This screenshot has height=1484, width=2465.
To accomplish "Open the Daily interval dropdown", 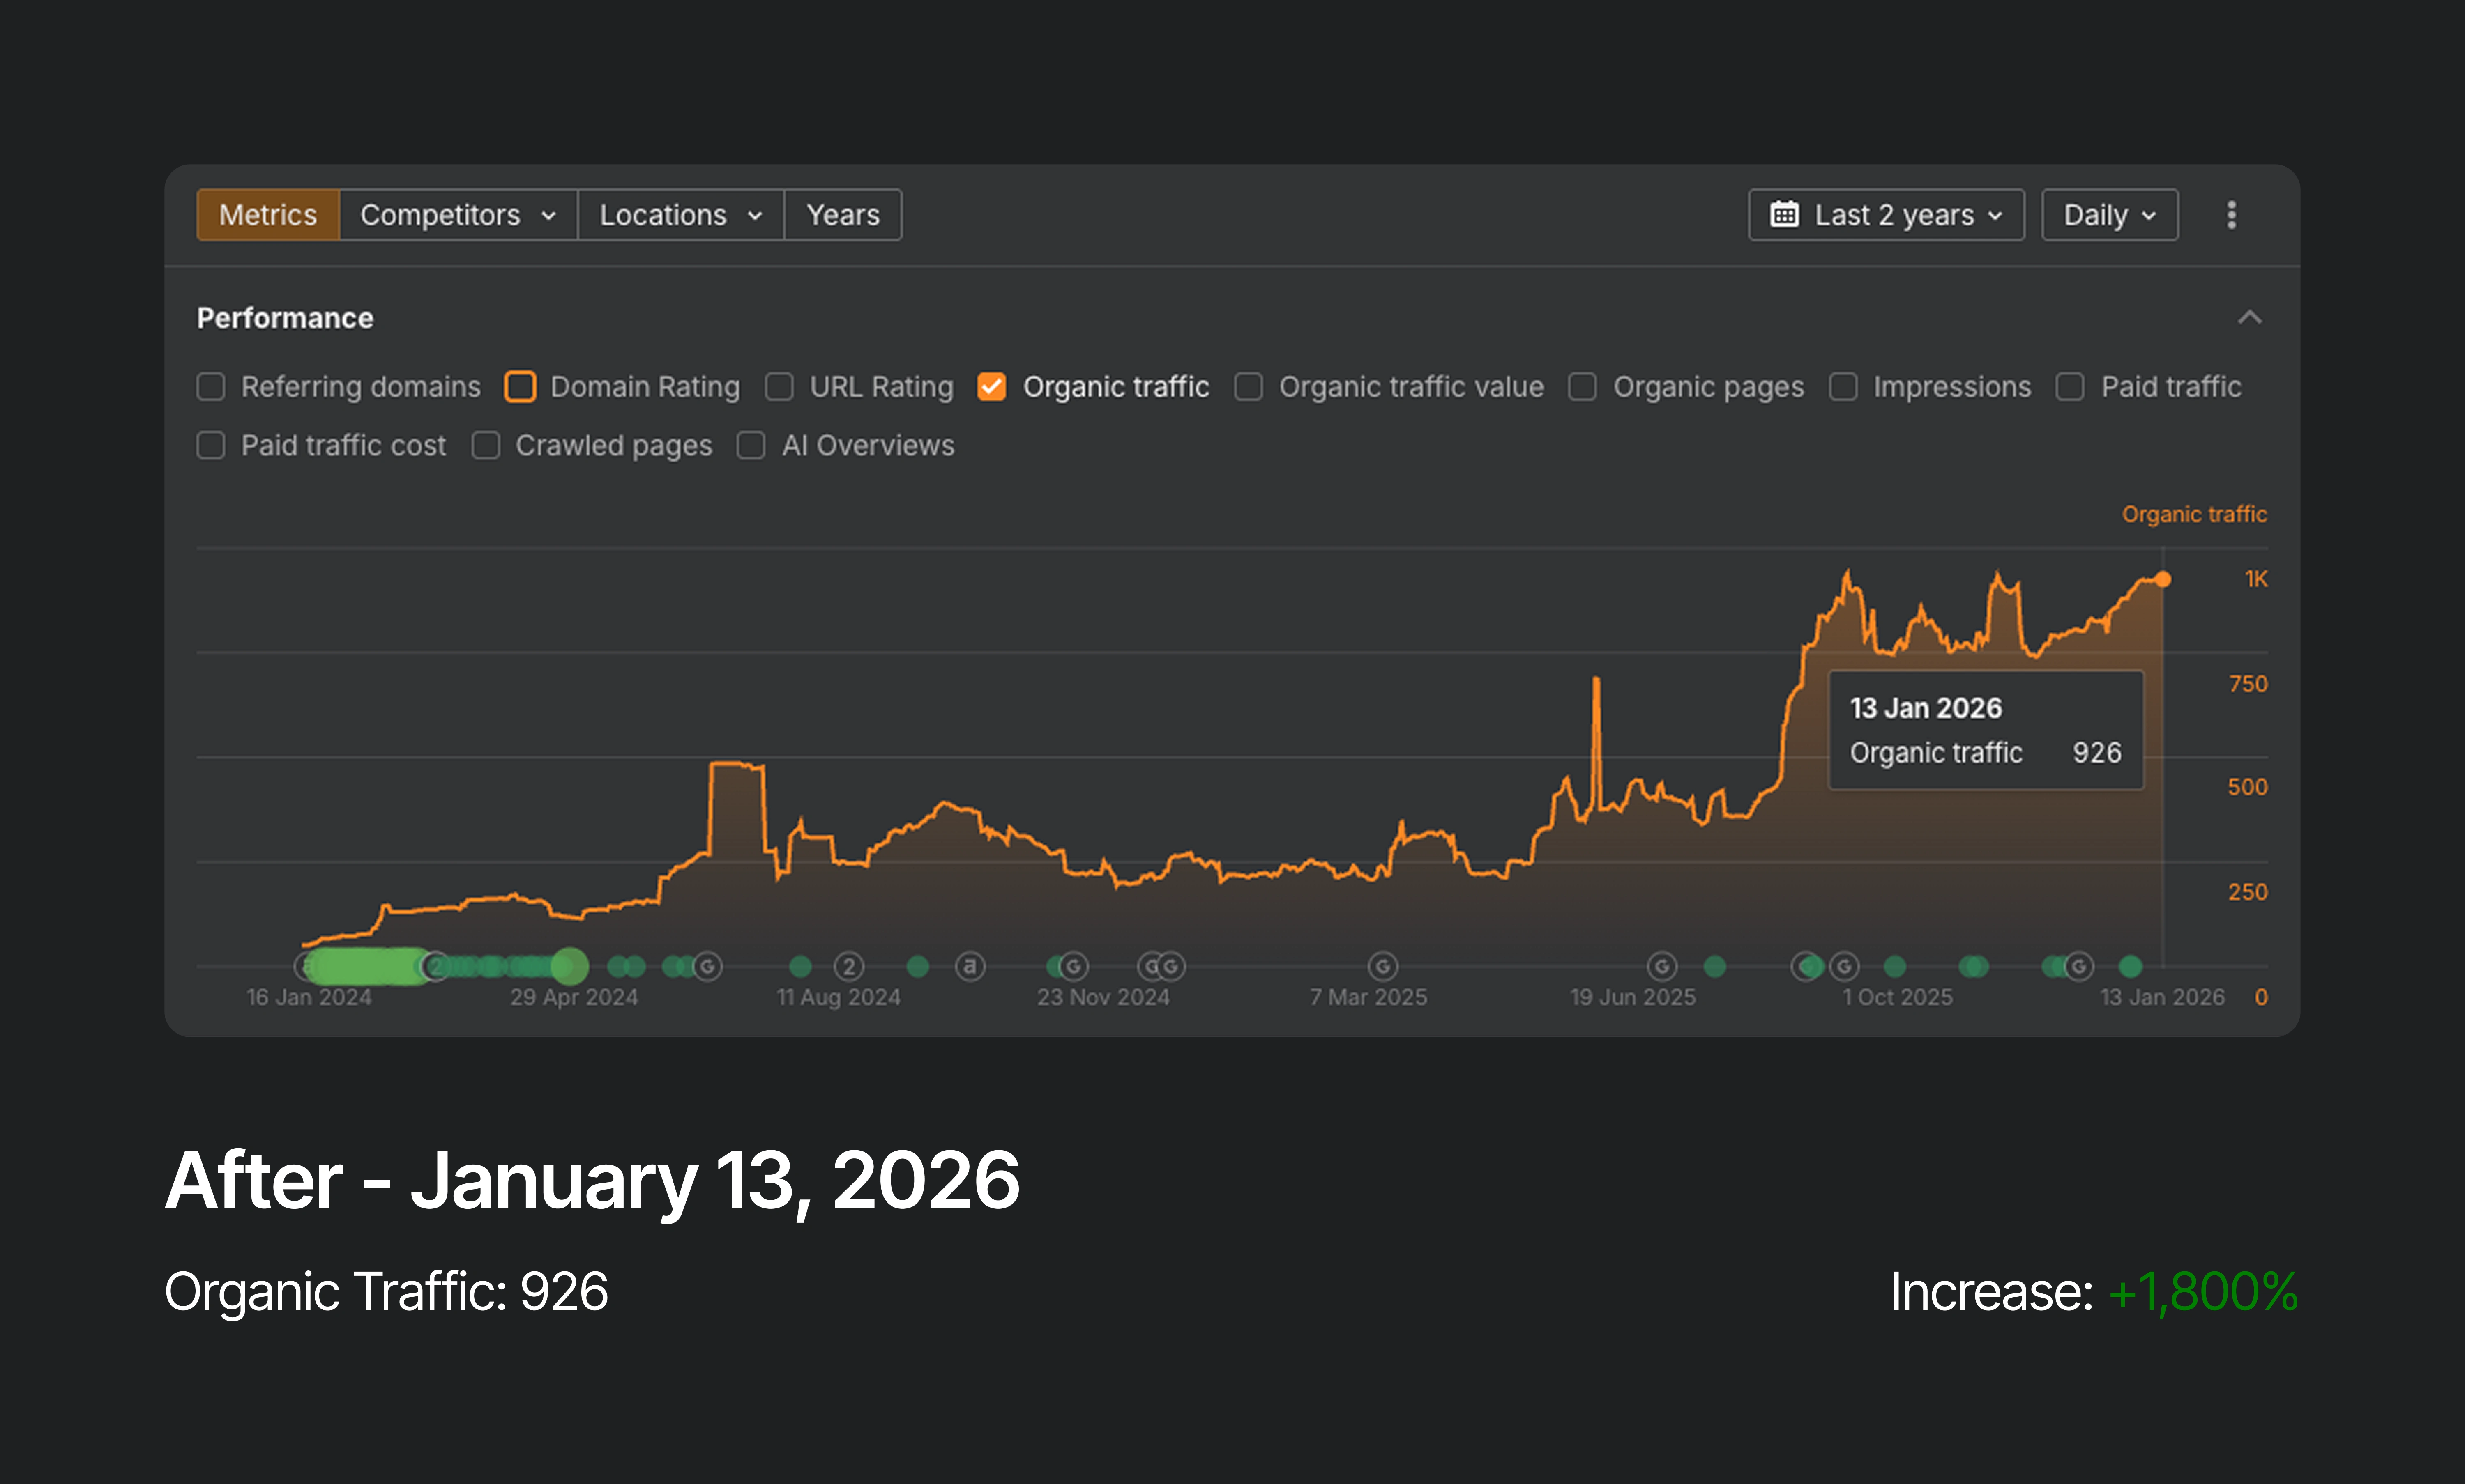I will click(x=2109, y=215).
